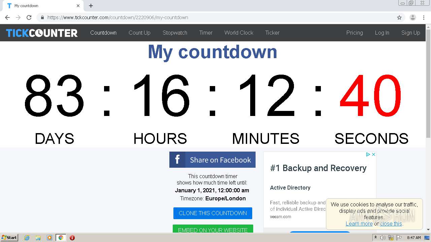Image resolution: width=431 pixels, height=242 pixels.
Task: Open the Countdown menu item
Action: (103, 33)
